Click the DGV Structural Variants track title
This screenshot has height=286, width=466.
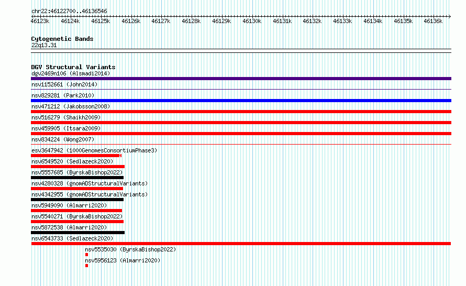point(73,67)
